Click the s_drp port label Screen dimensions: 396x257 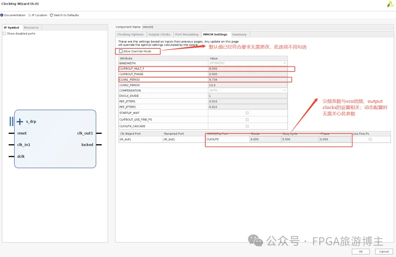pos(31,122)
